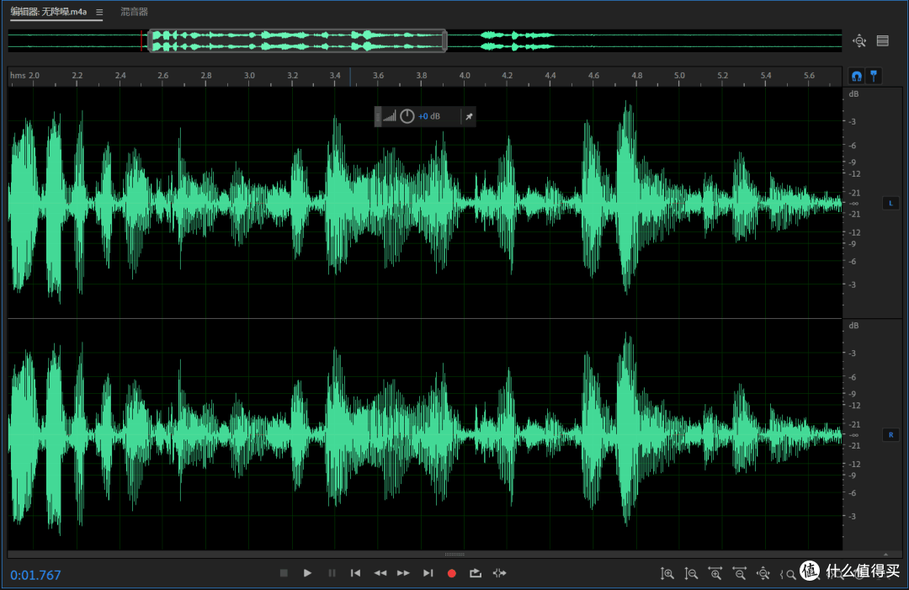The image size is (909, 590).
Task: Toggle Skip Selection button
Action: point(499,573)
